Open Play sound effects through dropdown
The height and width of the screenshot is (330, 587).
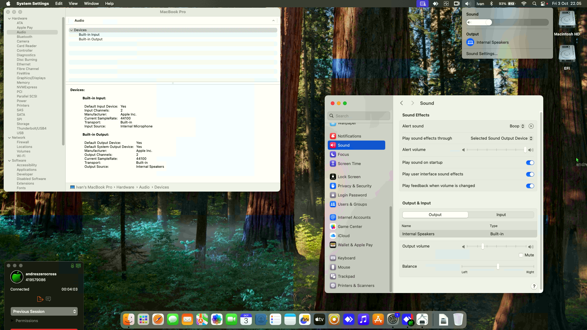coord(502,138)
